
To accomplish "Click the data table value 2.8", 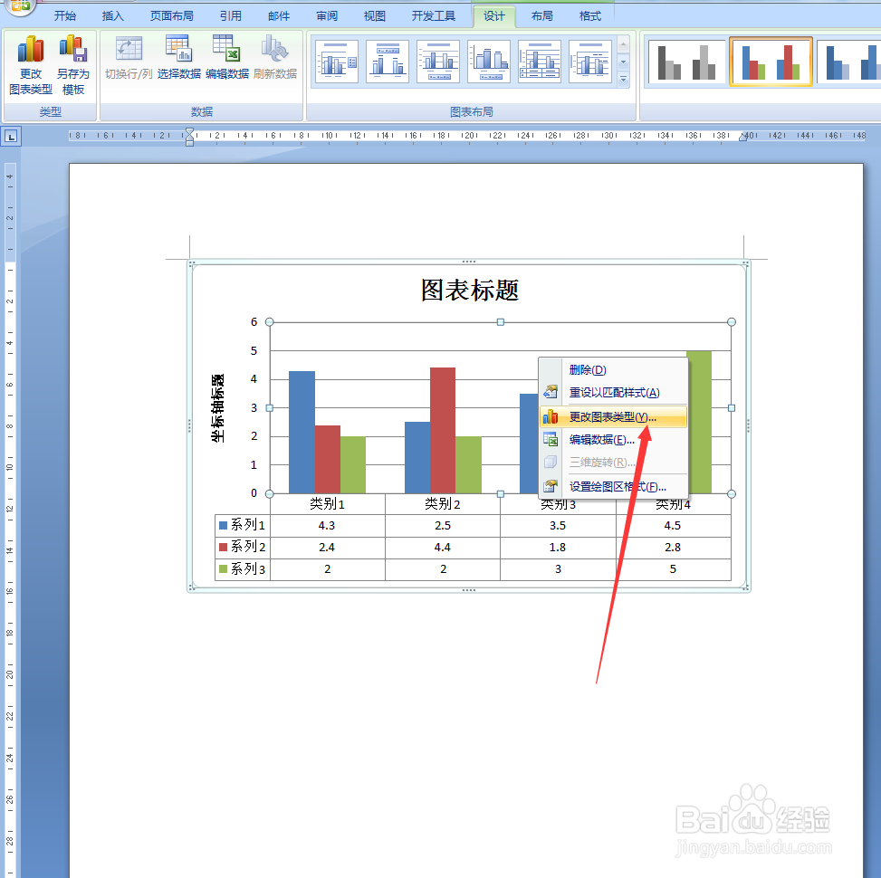I will coord(673,547).
